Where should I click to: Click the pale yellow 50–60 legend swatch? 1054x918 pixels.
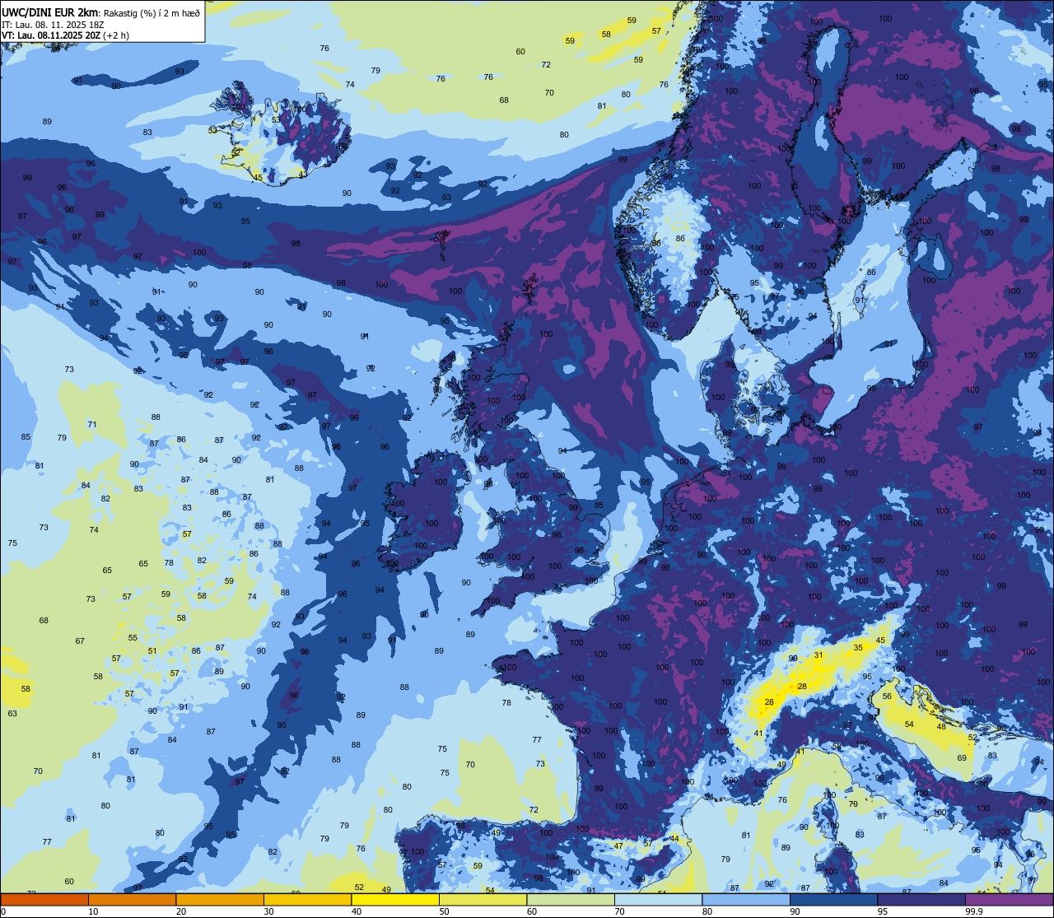[483, 899]
